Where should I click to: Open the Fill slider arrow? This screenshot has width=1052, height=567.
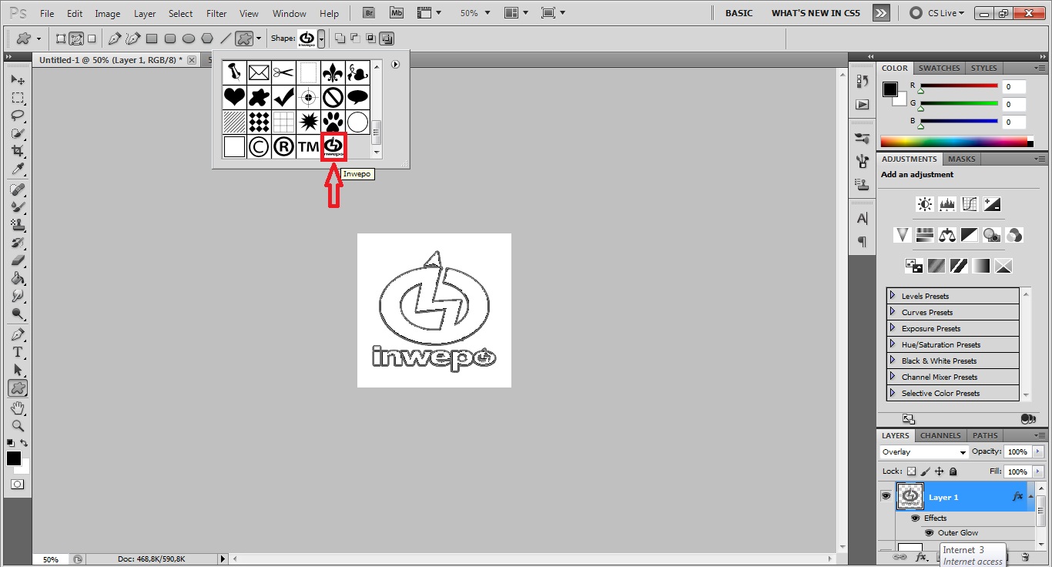click(1037, 471)
